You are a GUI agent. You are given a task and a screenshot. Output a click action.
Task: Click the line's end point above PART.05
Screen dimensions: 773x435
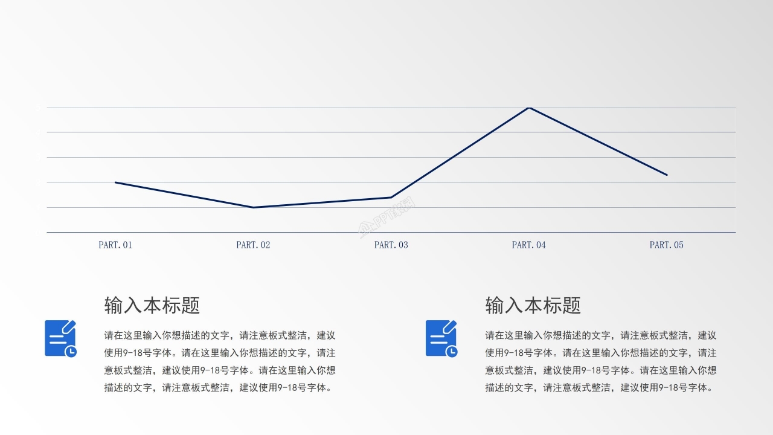tap(667, 175)
